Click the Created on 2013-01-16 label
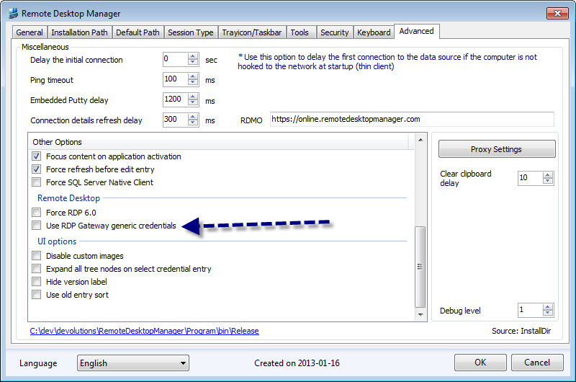576x382 pixels. 297,363
